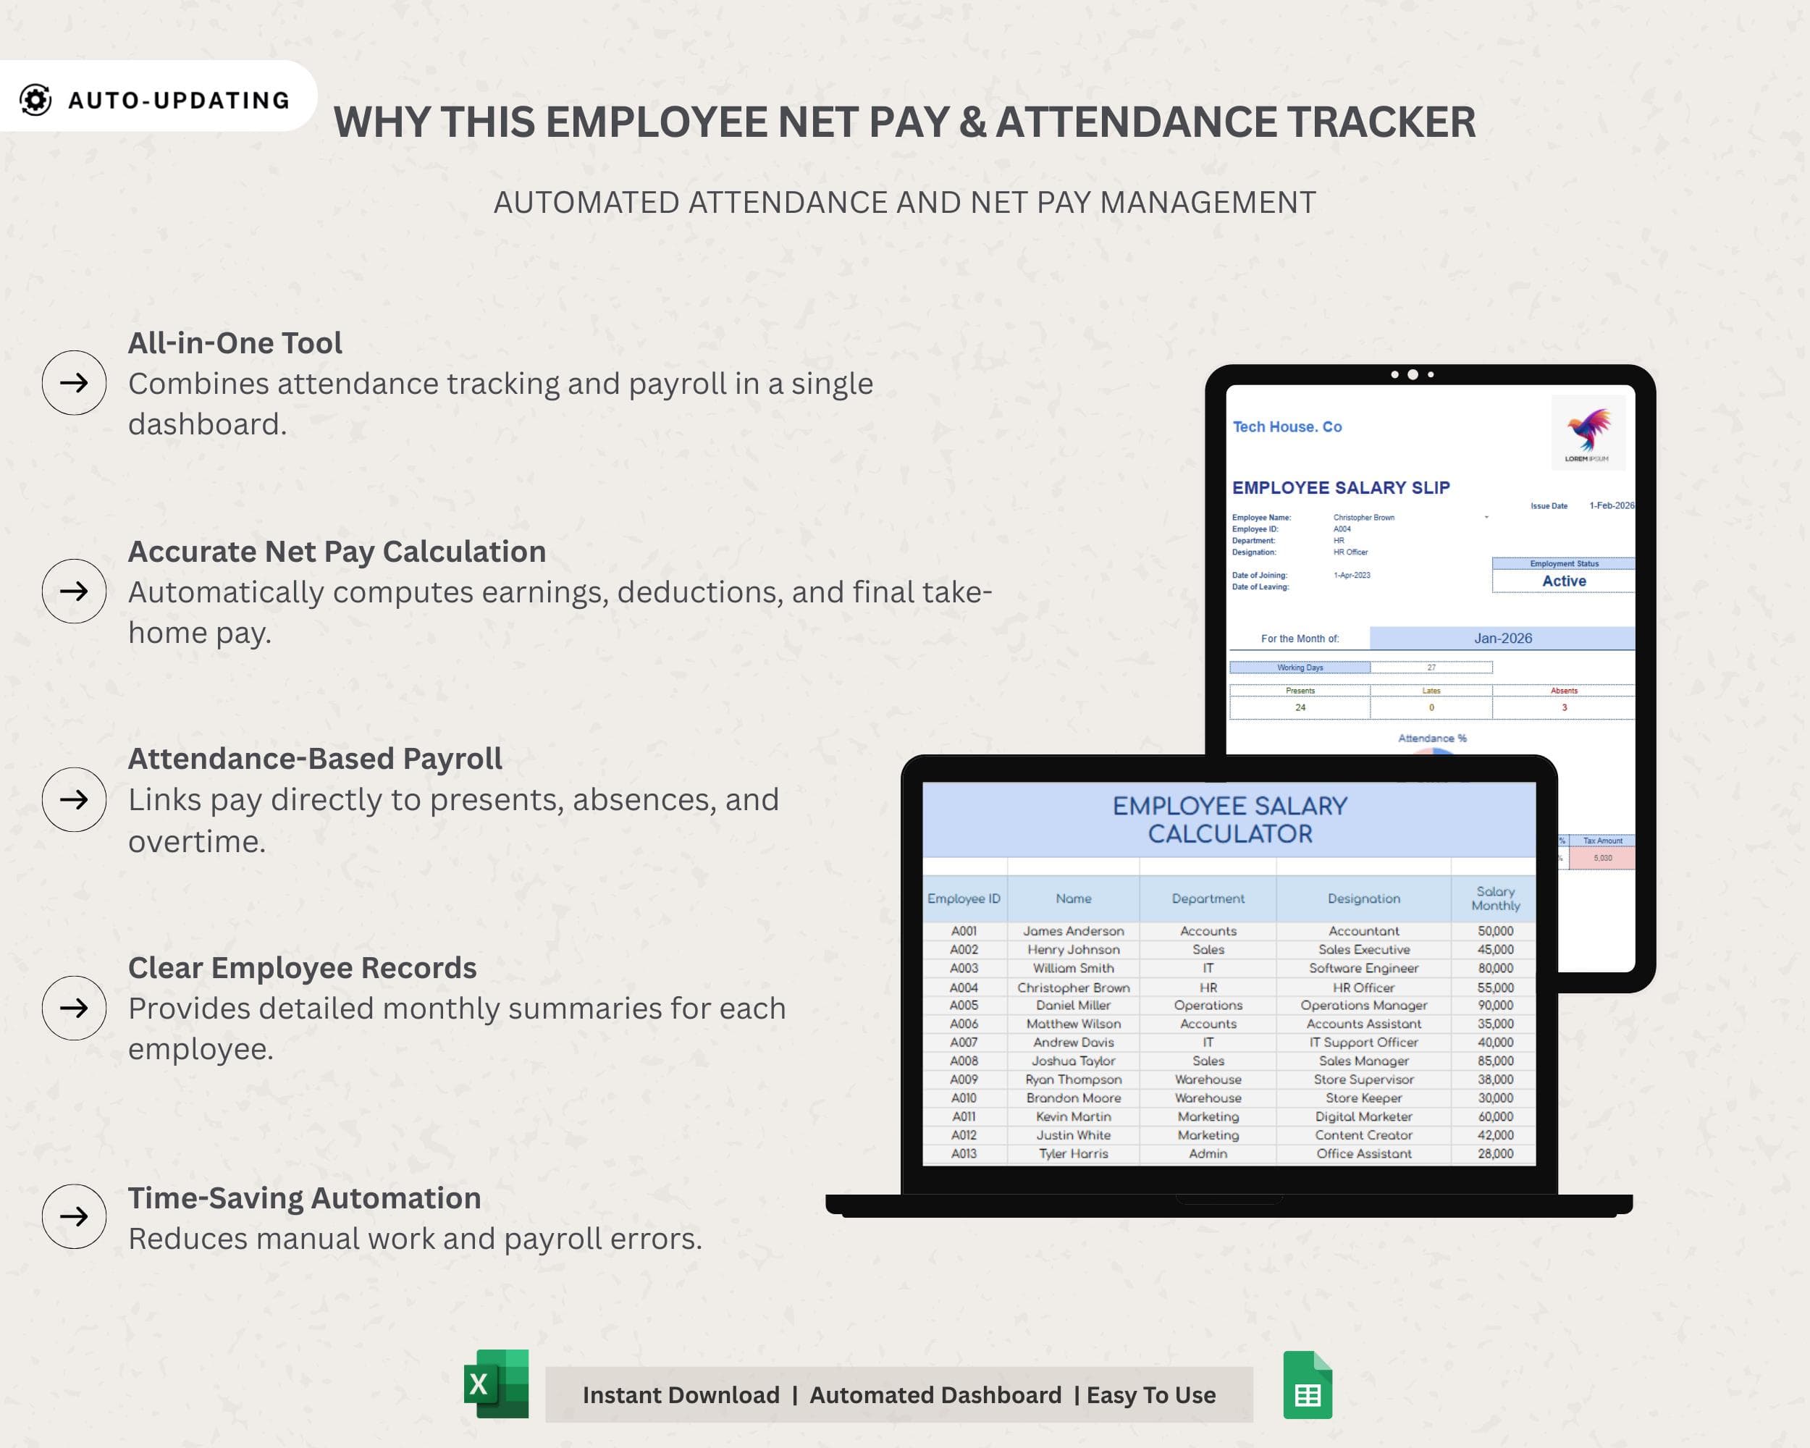Click the gear icon beside AUTO-UPDATING
The width and height of the screenshot is (1810, 1448).
point(35,100)
